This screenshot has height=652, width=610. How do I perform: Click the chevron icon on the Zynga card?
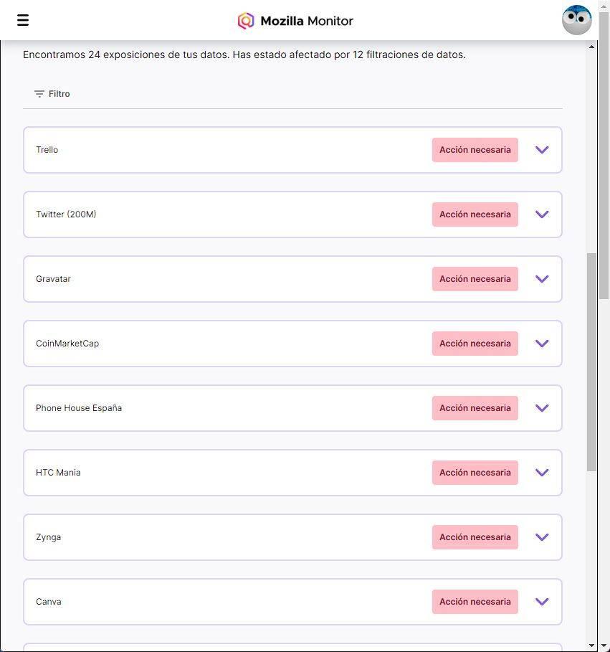[542, 537]
